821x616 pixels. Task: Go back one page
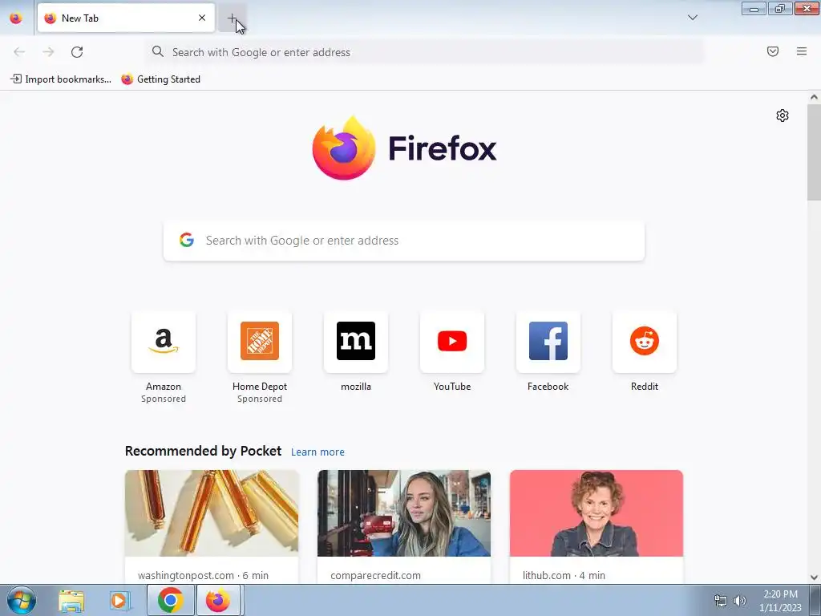19,52
